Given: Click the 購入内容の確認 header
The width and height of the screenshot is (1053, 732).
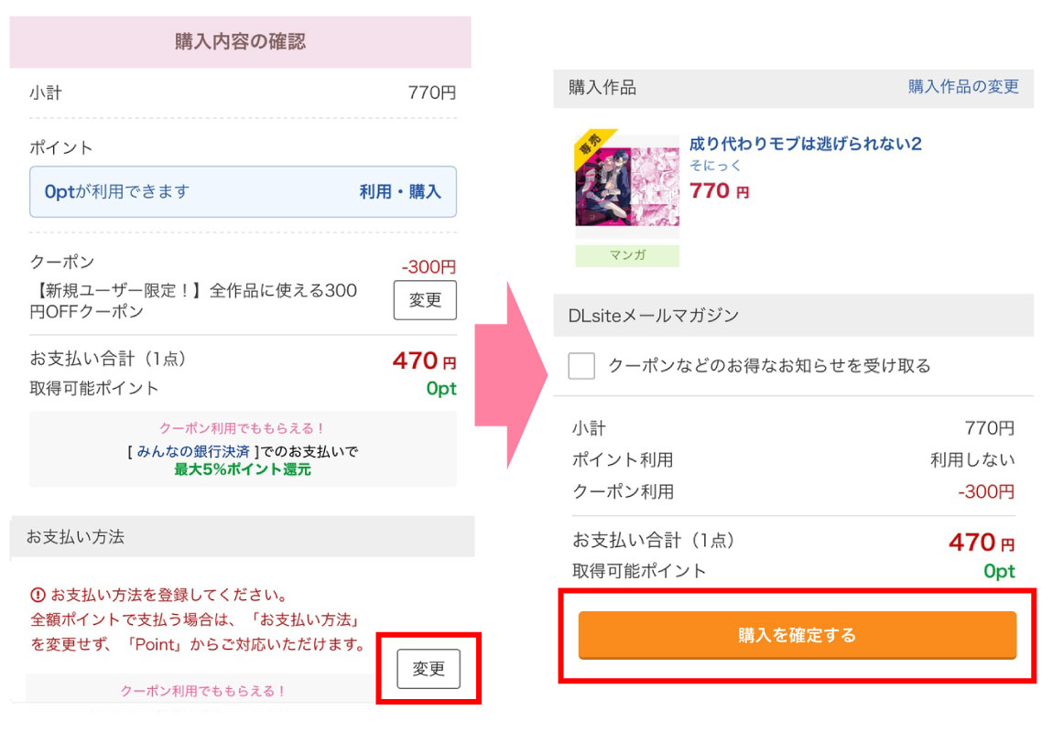Looking at the screenshot, I should [240, 41].
